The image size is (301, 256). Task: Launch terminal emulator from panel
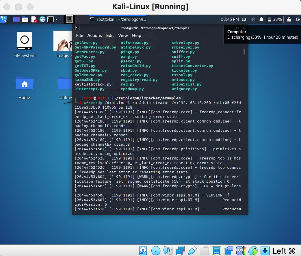click(51, 19)
